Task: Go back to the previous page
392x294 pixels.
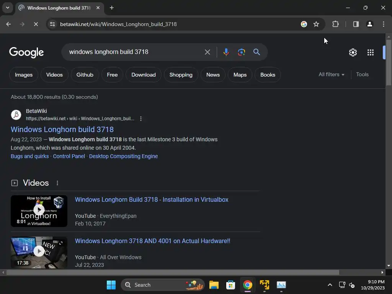Action: (x=8, y=24)
